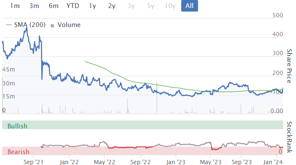Click the Sep '21 axis label

[x=33, y=162]
